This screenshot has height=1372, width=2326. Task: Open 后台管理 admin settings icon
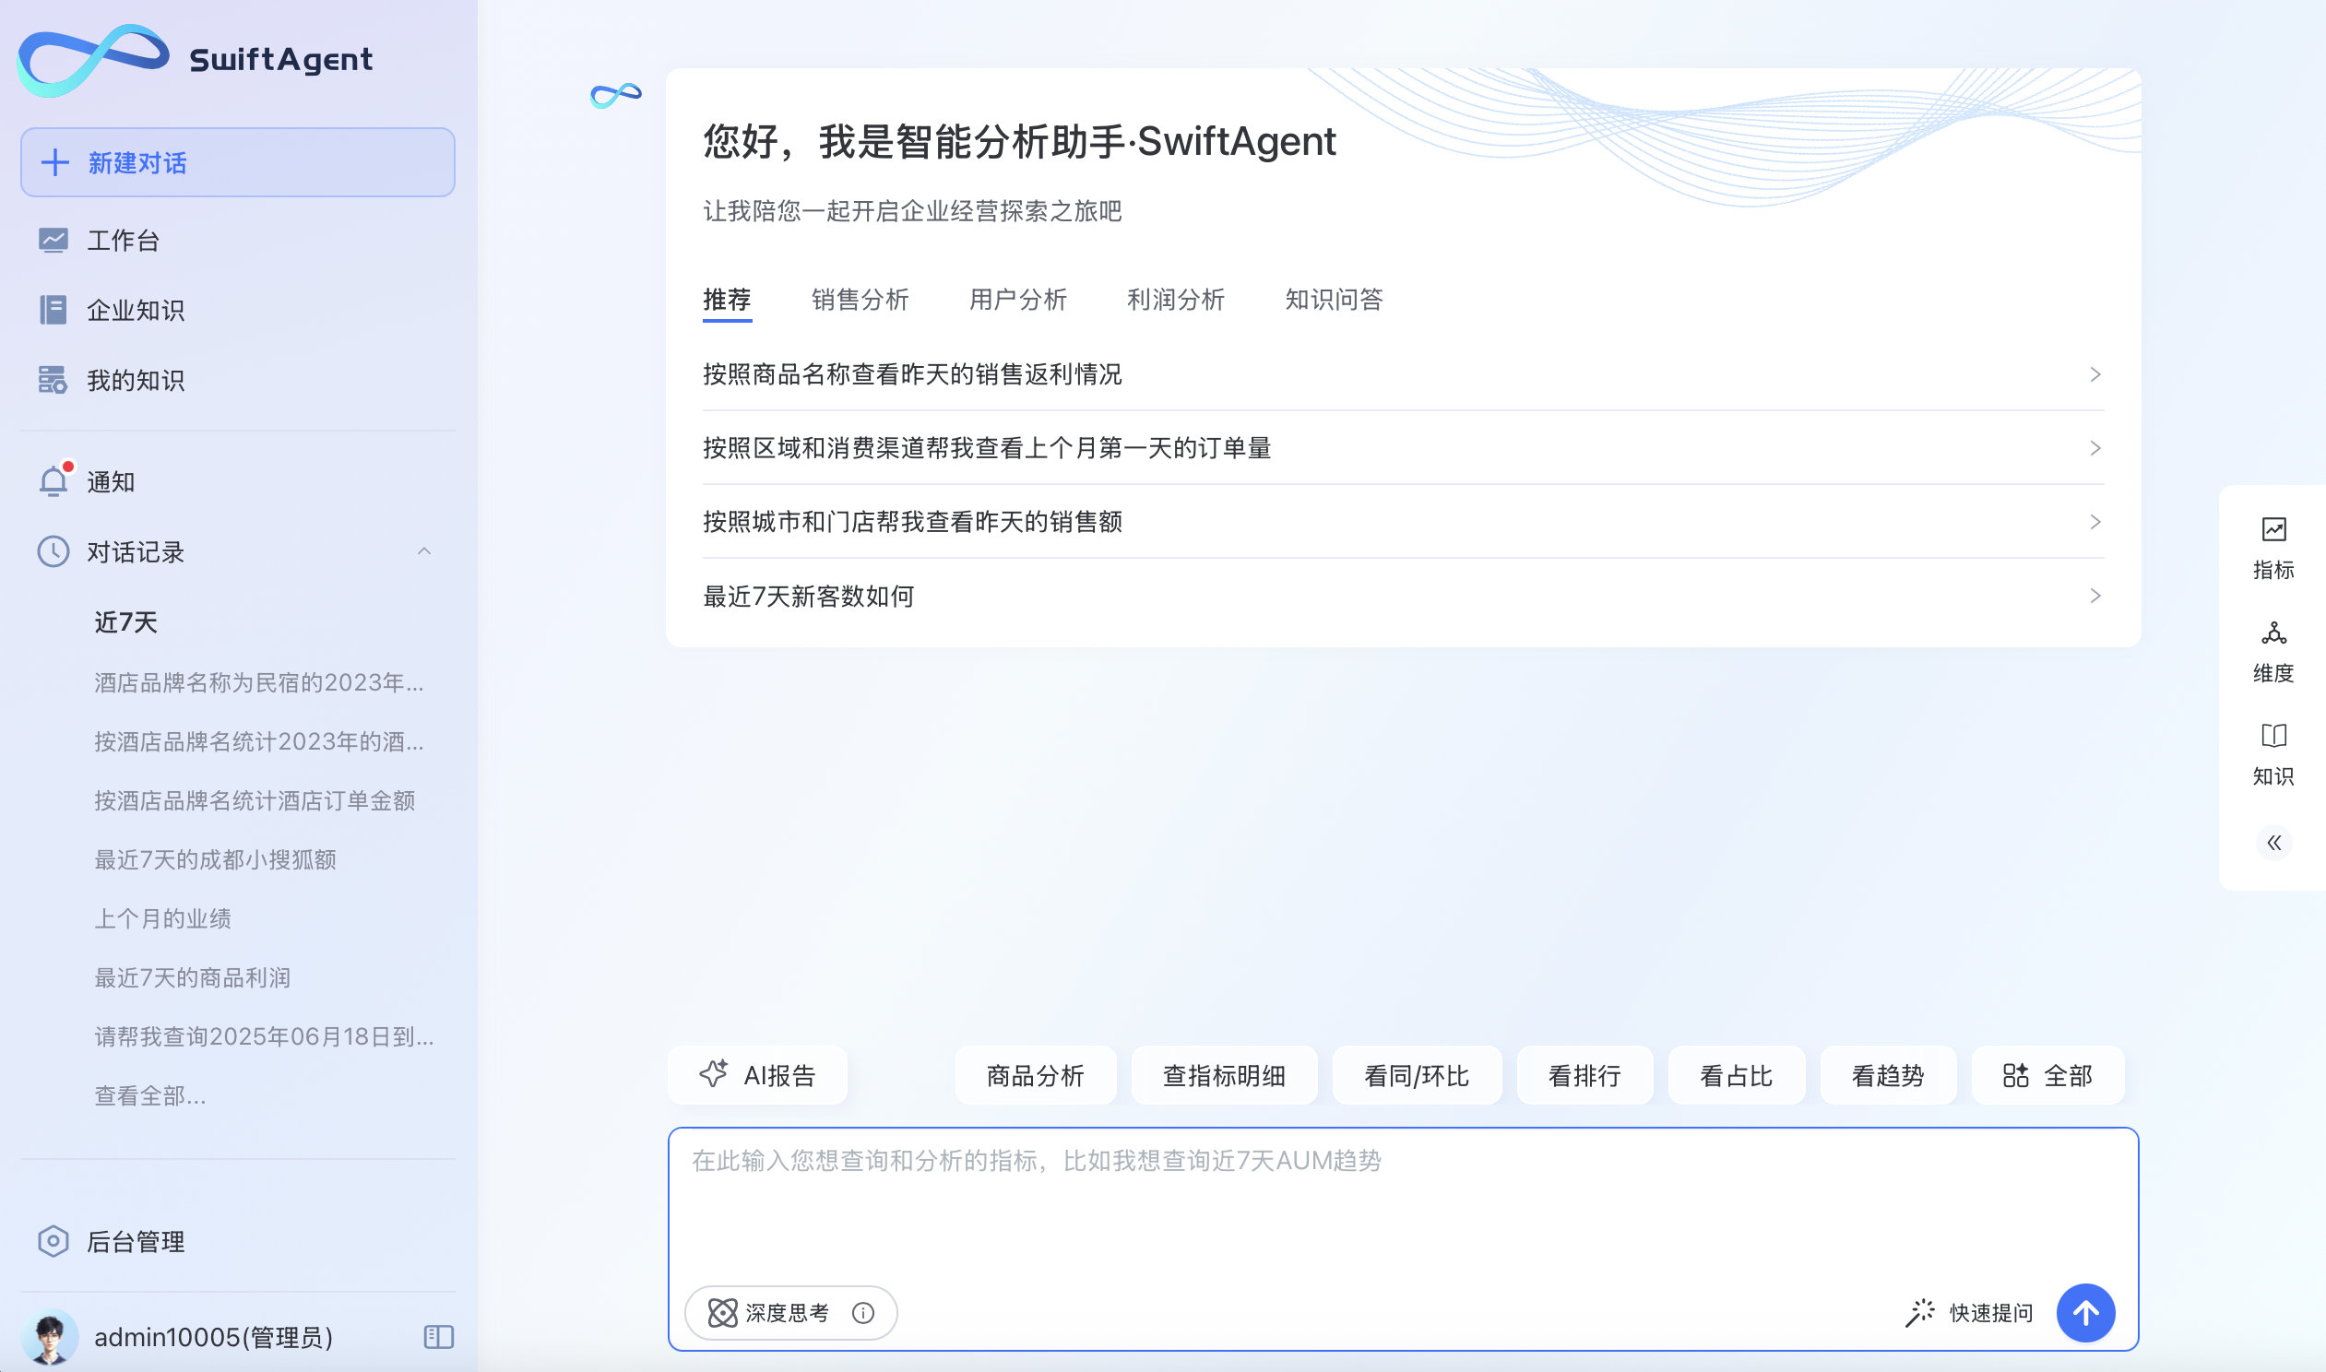tap(53, 1241)
